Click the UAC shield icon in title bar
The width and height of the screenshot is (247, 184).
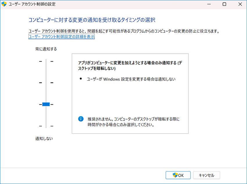pyautogui.click(x=4, y=4)
